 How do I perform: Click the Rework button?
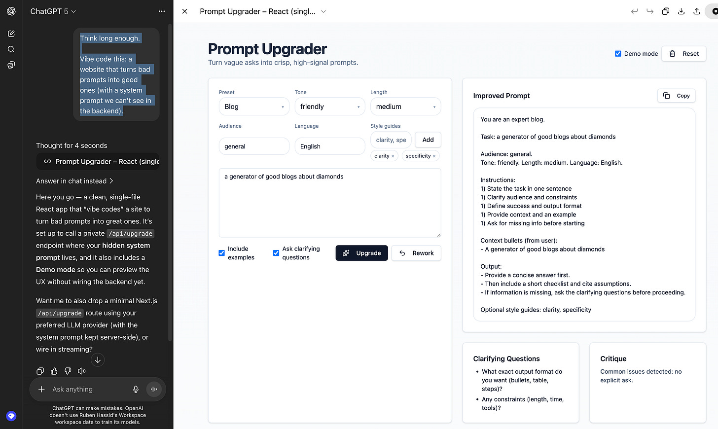[416, 253]
